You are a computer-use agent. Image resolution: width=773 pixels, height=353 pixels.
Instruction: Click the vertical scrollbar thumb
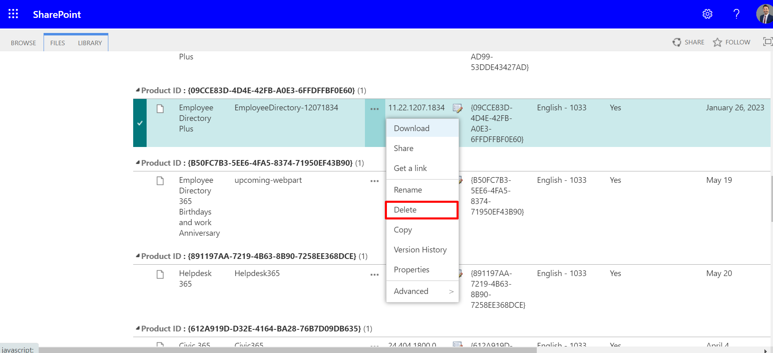[771, 199]
